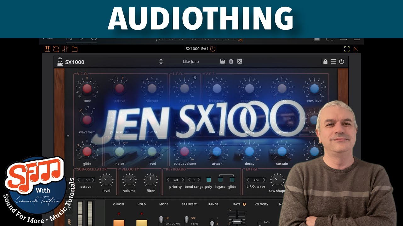Click the saw shape knob
Viewport: 403px width, 226px height.
point(277,180)
